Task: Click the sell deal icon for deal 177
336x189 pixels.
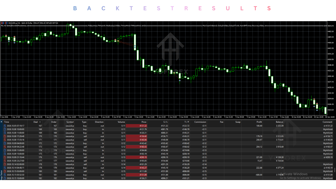Action: coord(5,161)
